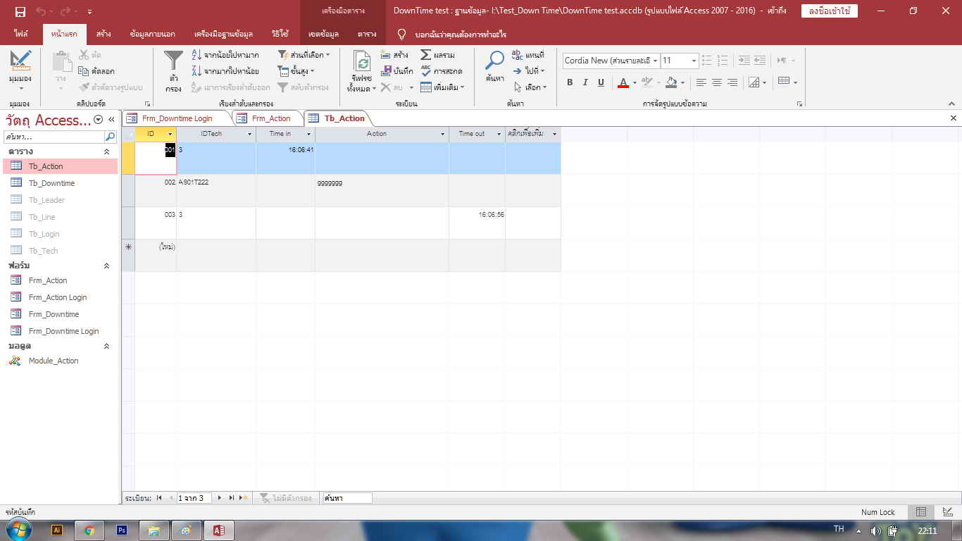Open the File (ไฟล์) tab

click(x=20, y=34)
